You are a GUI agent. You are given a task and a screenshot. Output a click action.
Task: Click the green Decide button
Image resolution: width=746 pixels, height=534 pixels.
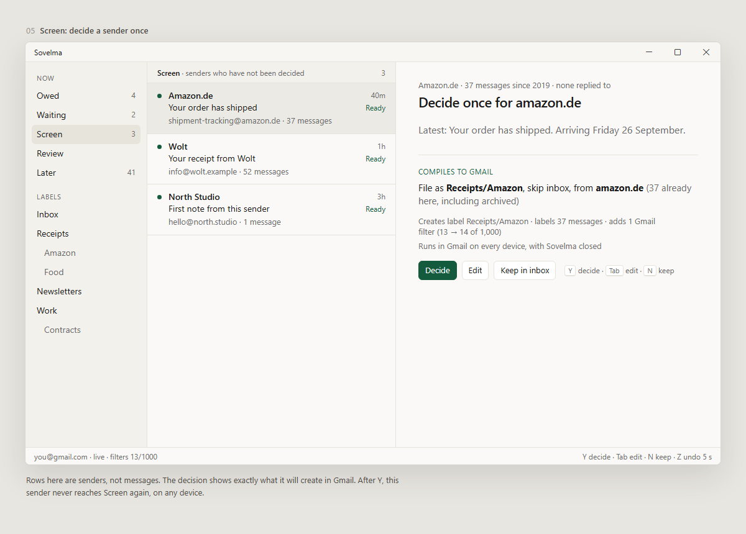click(438, 270)
